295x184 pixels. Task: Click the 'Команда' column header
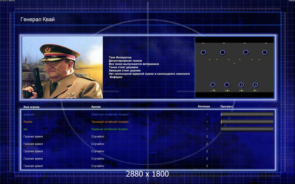204,106
